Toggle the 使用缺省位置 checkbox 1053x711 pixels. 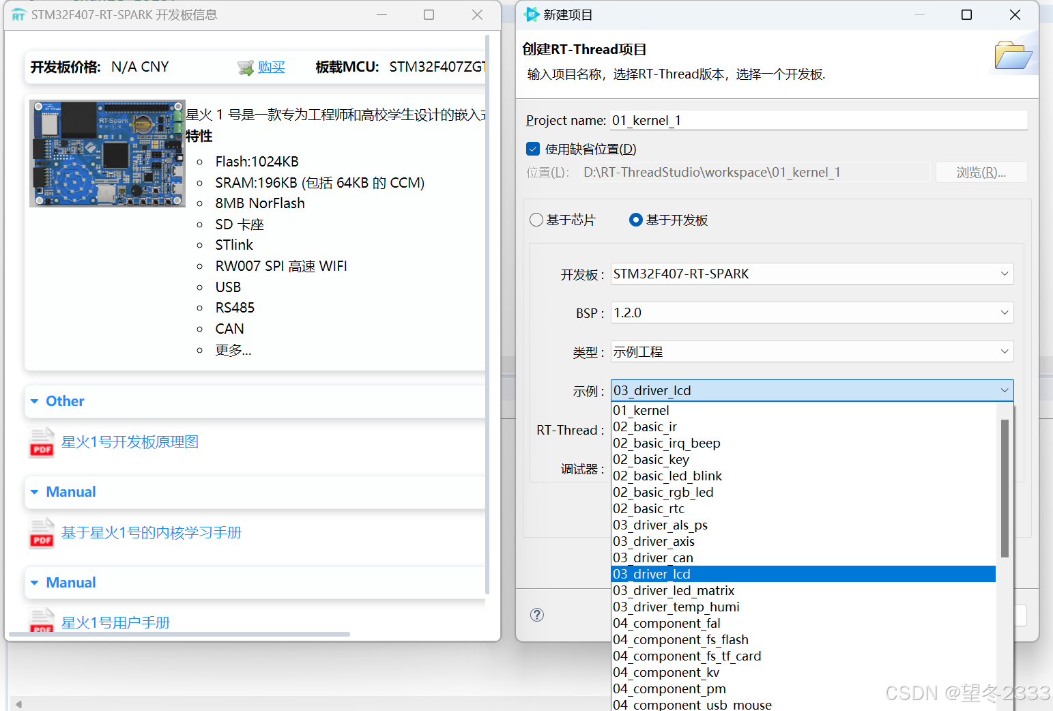533,149
